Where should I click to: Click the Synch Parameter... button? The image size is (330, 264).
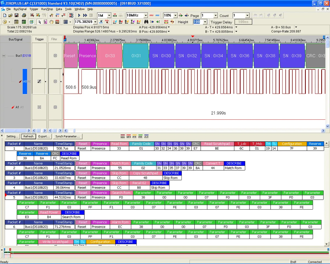click(68, 136)
